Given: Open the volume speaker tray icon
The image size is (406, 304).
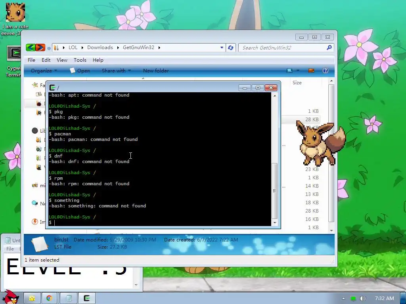Looking at the screenshot, I should tap(363, 298).
